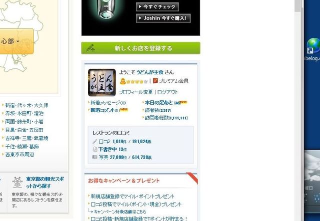Open the うどんが主食 profile thumbnail
The image size is (320, 221).
coord(102,82)
